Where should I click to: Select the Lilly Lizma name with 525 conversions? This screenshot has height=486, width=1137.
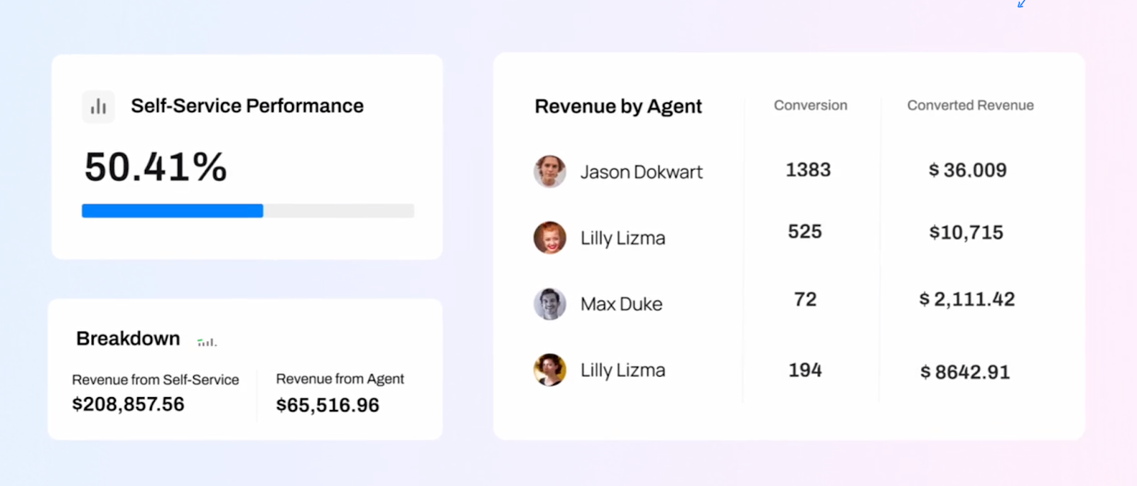(x=623, y=238)
